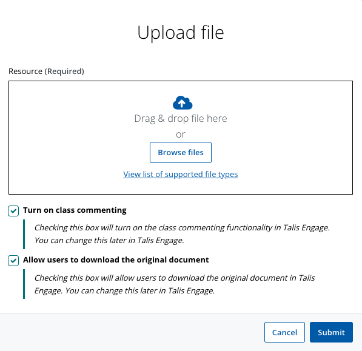Cancel the file upload dialog

point(284,332)
